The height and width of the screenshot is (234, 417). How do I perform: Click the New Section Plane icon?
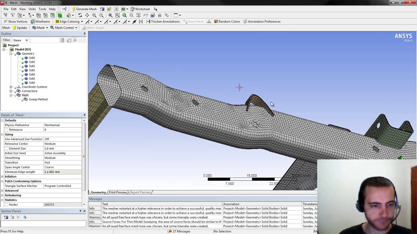pos(6,217)
